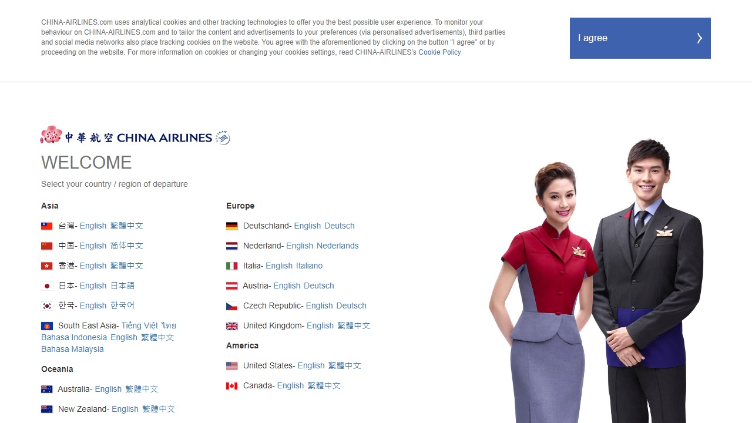Viewport: 752px width, 423px height.
Task: Click the Italy flag icon
Action: 232,266
